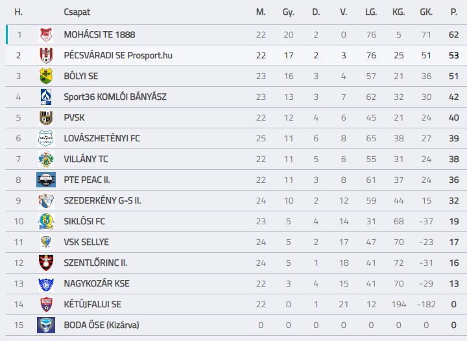This screenshot has height=341, width=467.
Task: Select the PVSK team crest
Action: (x=46, y=117)
